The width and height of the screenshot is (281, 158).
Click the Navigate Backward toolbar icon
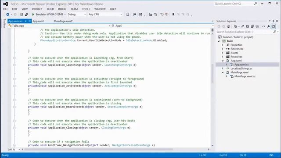pyautogui.click(x=8, y=14)
